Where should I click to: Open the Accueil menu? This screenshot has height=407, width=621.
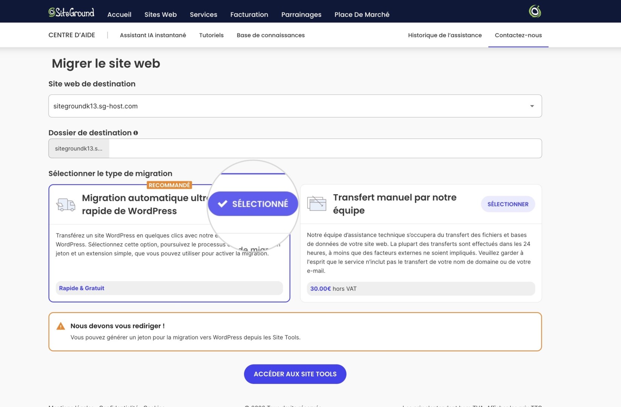tap(119, 14)
